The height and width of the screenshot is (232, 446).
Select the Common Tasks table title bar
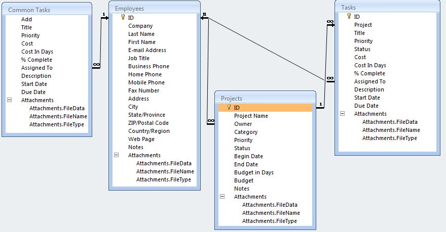(x=47, y=10)
